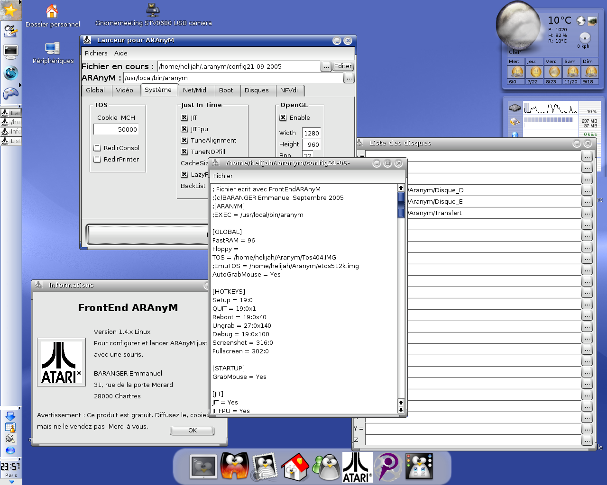Click browse button for Aranym/Transfert row
Screen dimensions: 607x485
click(587, 213)
